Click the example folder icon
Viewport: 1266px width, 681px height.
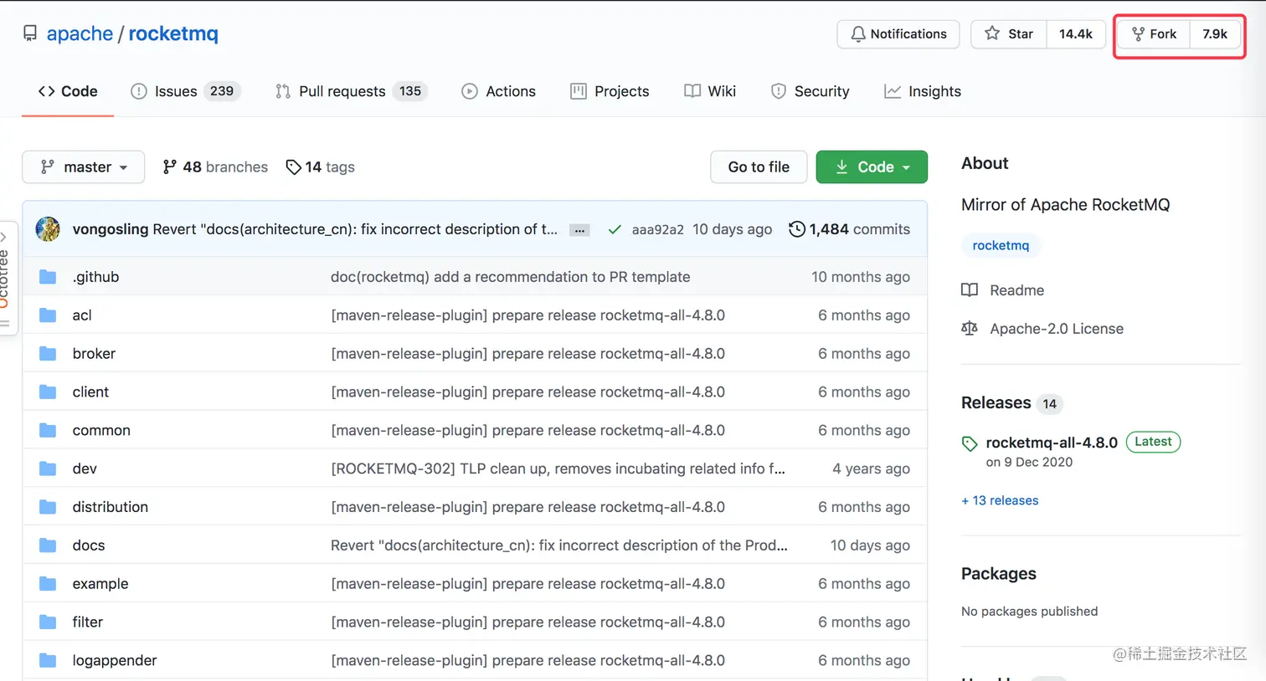click(x=48, y=584)
